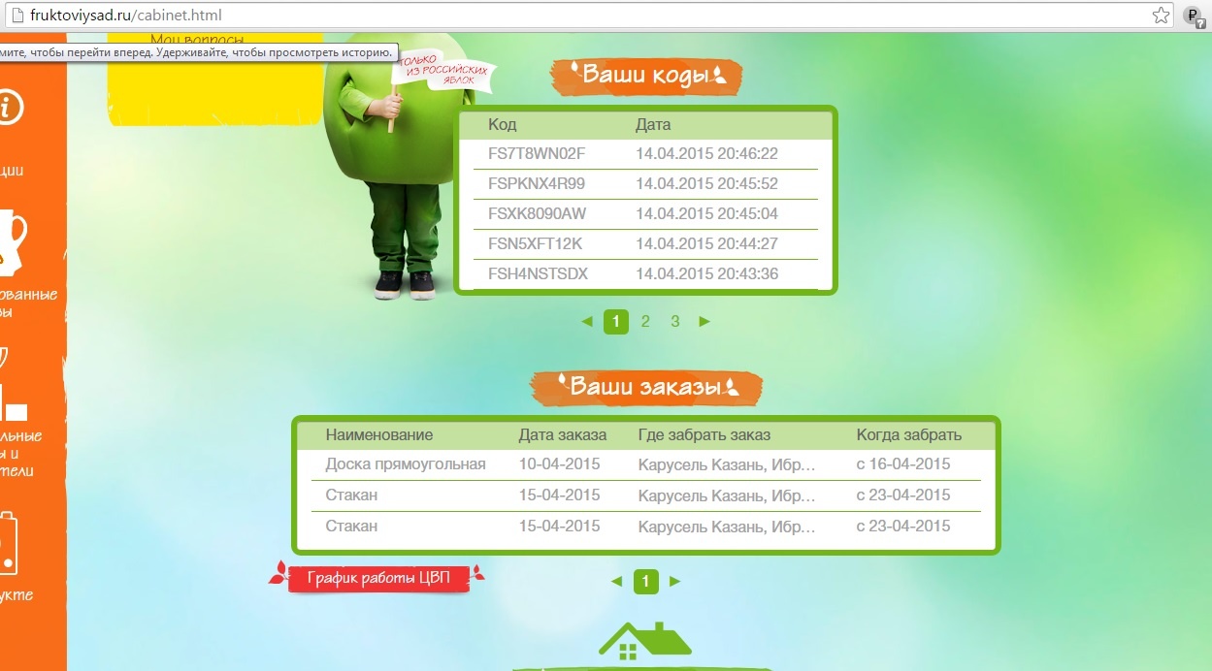Bookmark page with the star icon
This screenshot has height=671, width=1212.
coord(1161,16)
